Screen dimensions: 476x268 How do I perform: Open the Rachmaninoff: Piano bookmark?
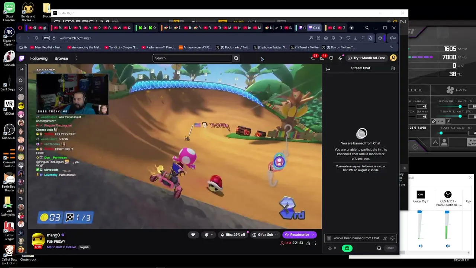click(x=158, y=47)
